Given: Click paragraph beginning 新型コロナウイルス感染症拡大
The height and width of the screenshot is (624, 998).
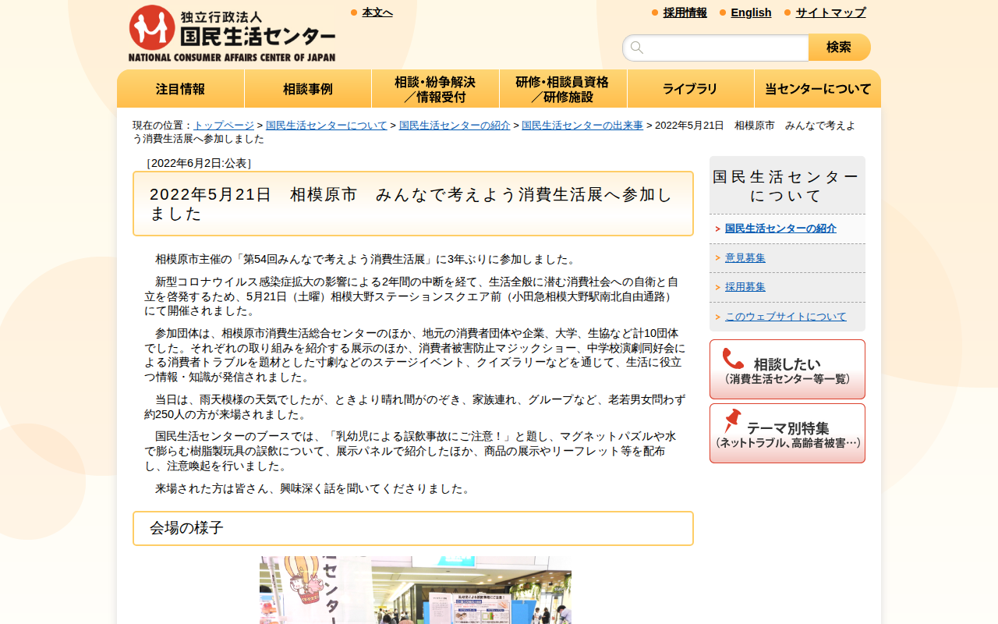Looking at the screenshot, I should (413, 296).
